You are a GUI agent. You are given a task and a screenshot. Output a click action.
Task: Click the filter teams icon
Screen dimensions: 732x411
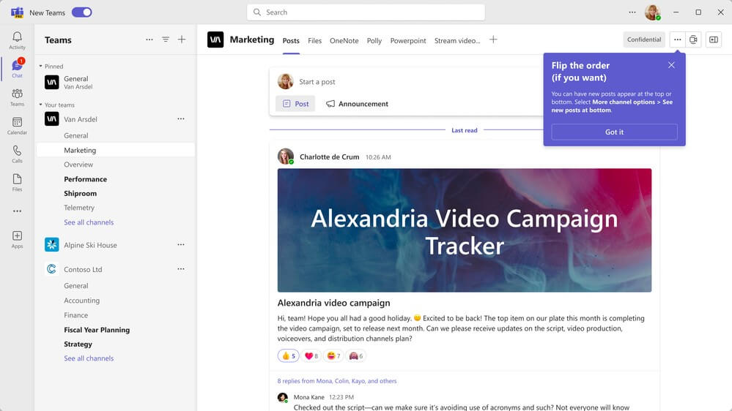[166, 40]
